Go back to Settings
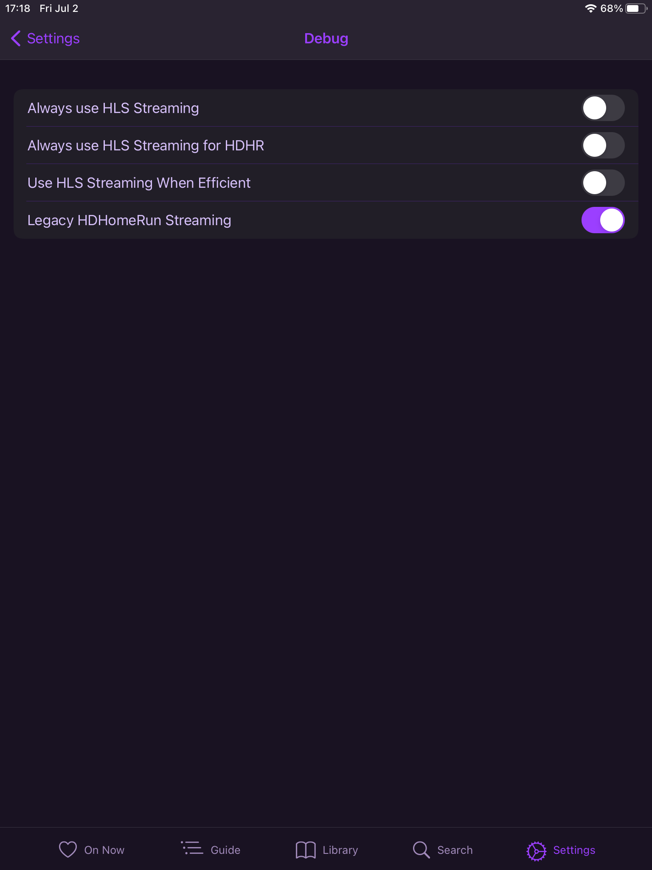 53,38
